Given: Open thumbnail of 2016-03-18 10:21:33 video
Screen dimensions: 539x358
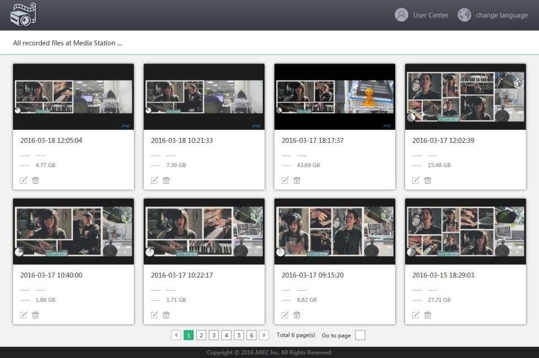Looking at the screenshot, I should click(x=204, y=97).
